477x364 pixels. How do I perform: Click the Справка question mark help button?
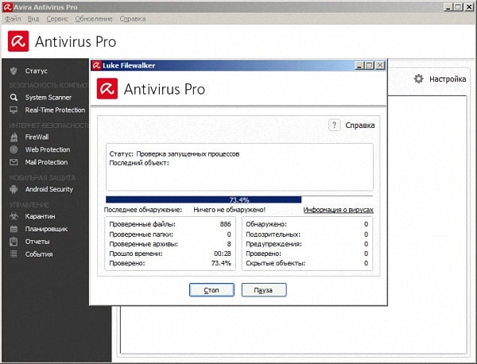tap(335, 125)
